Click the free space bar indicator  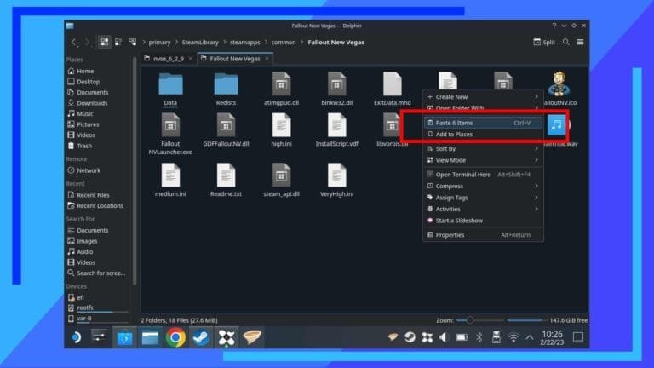click(526, 320)
